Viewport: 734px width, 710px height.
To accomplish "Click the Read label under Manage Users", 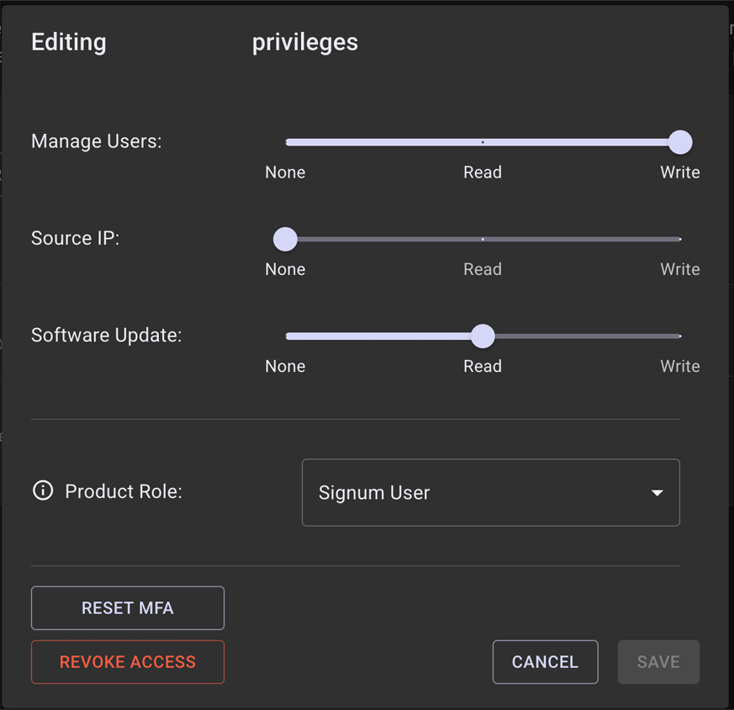I will pyautogui.click(x=483, y=172).
